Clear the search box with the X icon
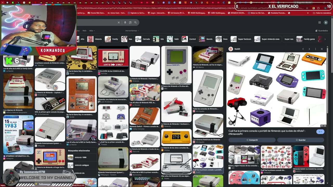Image resolution: width=333 pixels, height=187 pixels. click(x=119, y=23)
